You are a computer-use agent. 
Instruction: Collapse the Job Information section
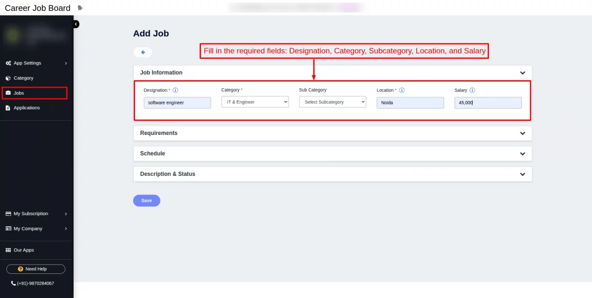(522, 72)
